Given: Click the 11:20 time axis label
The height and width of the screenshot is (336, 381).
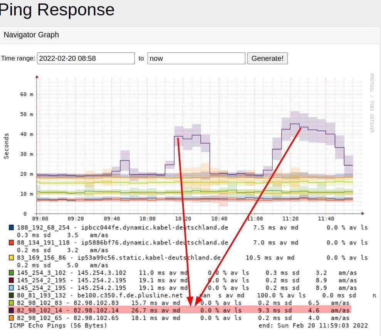Looking at the screenshot, I should coord(290,219).
